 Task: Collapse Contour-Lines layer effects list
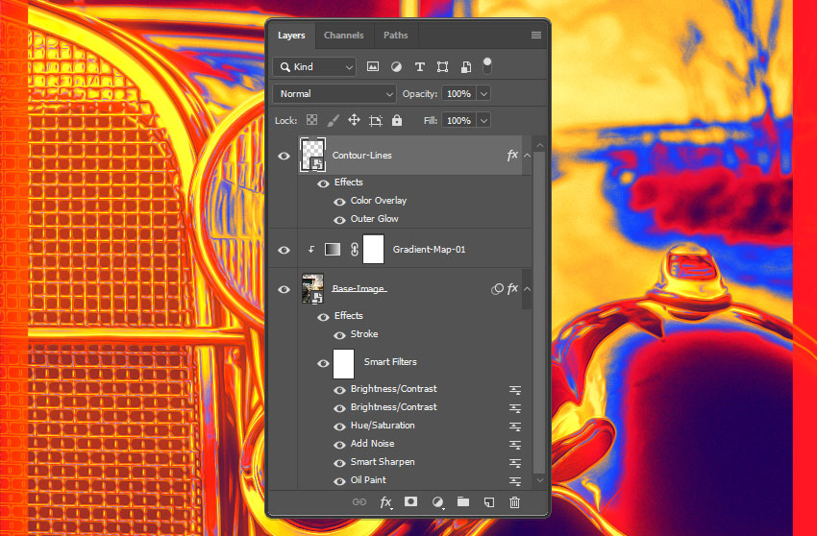[x=528, y=156]
